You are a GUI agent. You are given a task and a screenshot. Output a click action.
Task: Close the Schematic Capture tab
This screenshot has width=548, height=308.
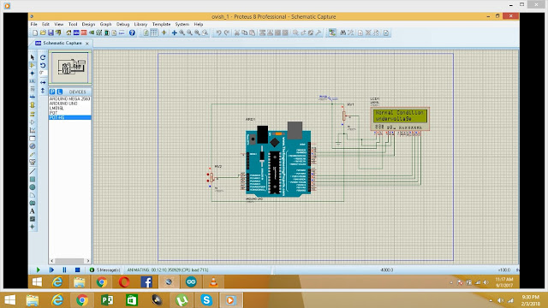tap(87, 44)
